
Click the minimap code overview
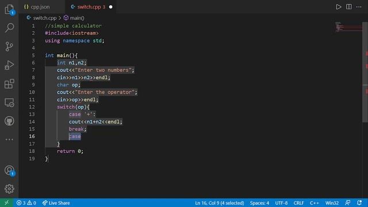click(348, 27)
